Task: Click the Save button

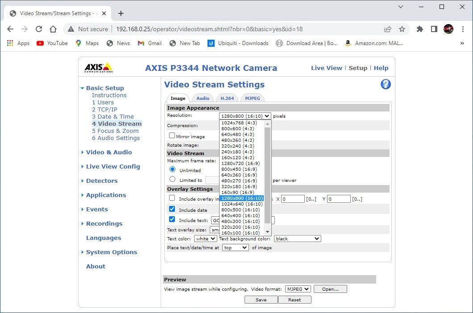Action: pos(261,300)
